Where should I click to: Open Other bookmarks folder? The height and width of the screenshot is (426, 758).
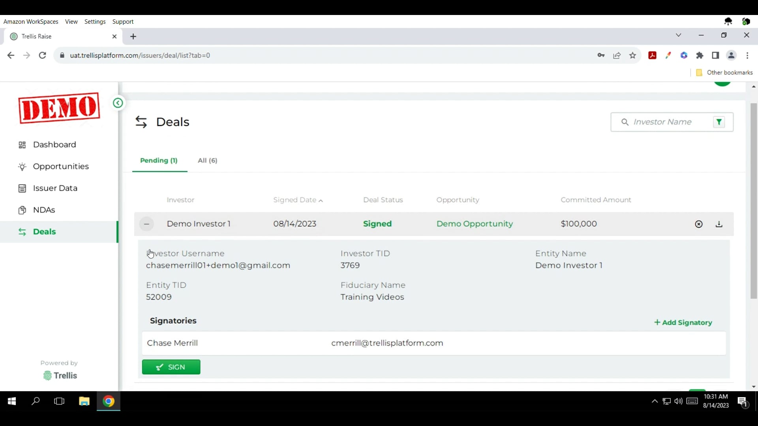pyautogui.click(x=724, y=73)
